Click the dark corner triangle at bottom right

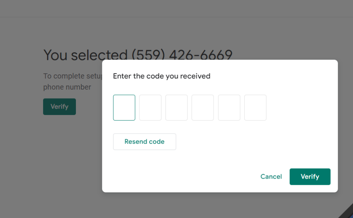(x=348, y=213)
